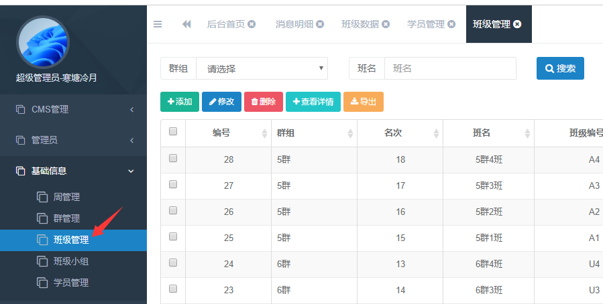Check the checkbox for row 28
Image resolution: width=603 pixels, height=304 pixels.
pos(173,159)
